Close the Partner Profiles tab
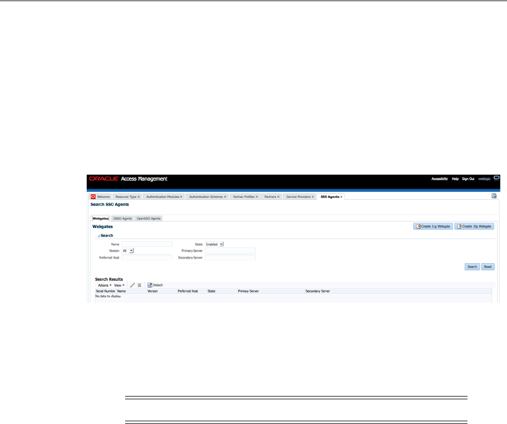This screenshot has height=424, width=507. pyautogui.click(x=257, y=197)
